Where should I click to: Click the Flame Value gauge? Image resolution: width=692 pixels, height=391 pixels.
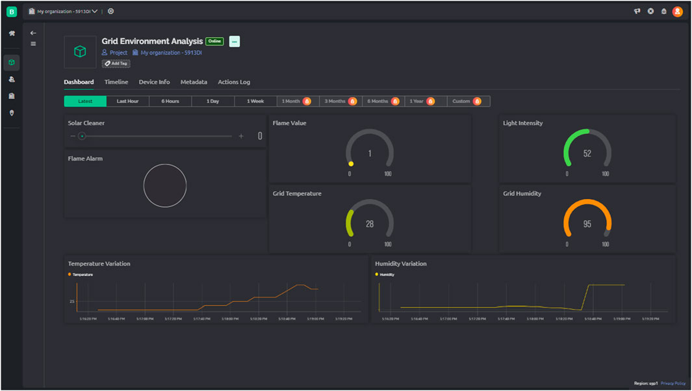tap(369, 152)
